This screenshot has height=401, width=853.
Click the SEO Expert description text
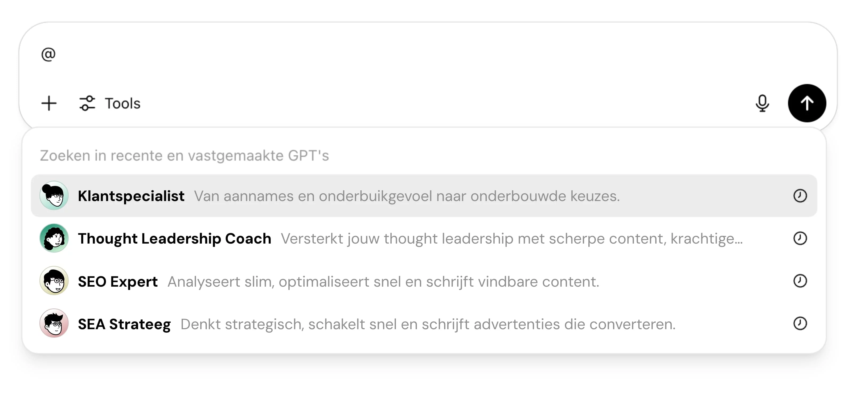click(383, 282)
